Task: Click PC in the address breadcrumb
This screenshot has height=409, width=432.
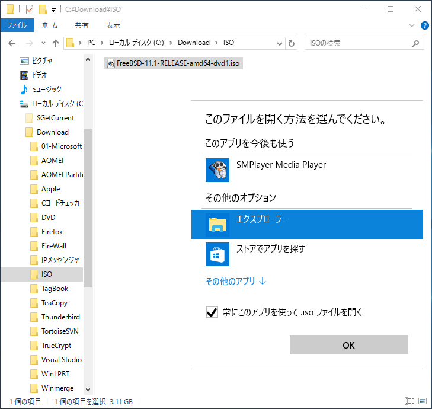Action: pos(91,43)
